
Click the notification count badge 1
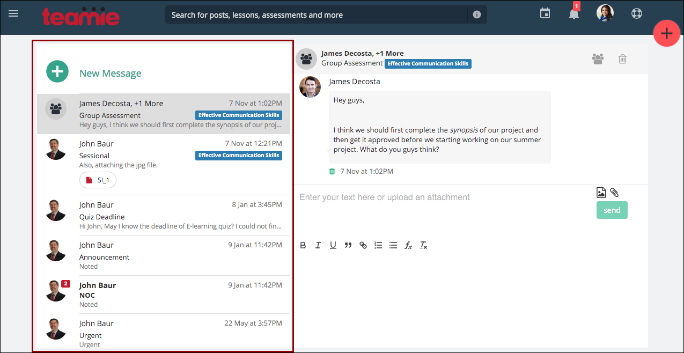tap(577, 6)
